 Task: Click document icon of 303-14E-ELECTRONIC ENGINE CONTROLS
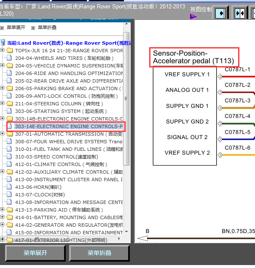click(10, 126)
